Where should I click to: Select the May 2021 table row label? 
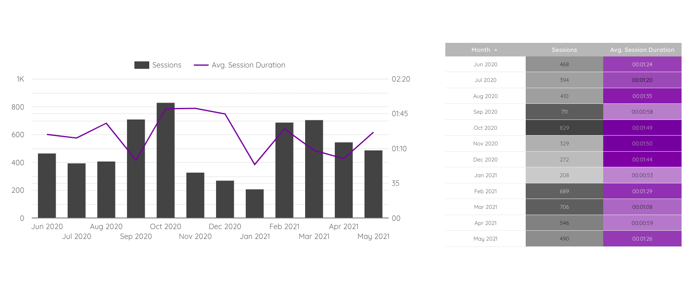point(485,239)
